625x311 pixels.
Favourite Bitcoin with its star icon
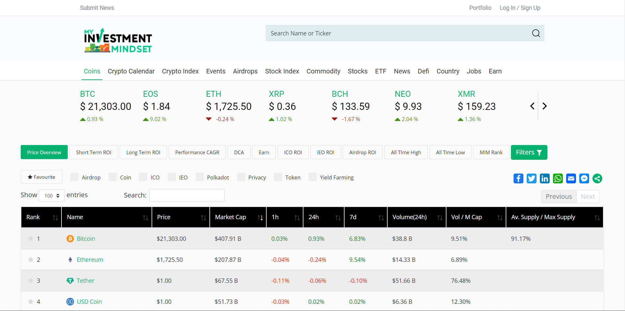point(31,238)
